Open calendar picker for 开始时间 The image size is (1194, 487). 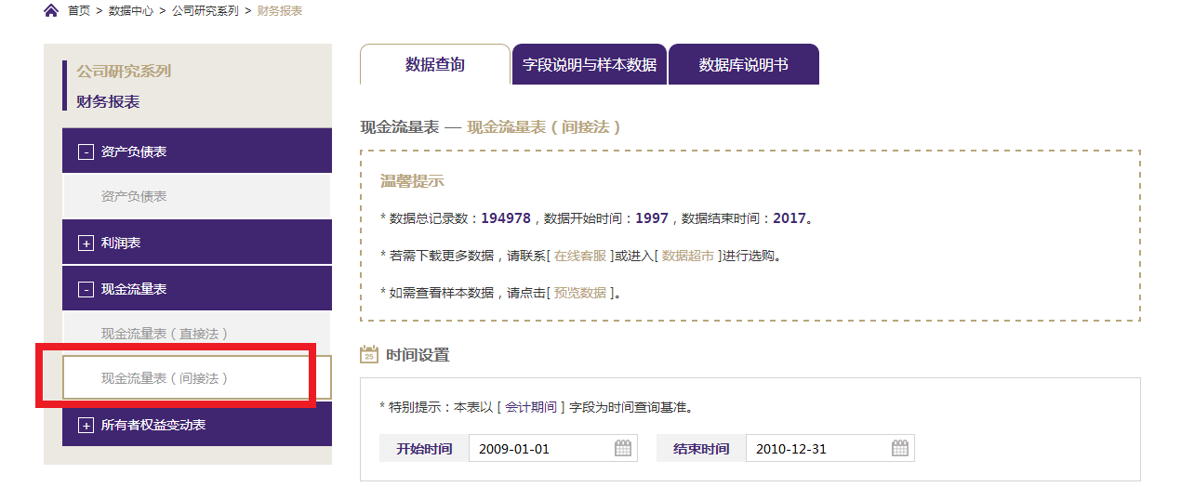623,448
